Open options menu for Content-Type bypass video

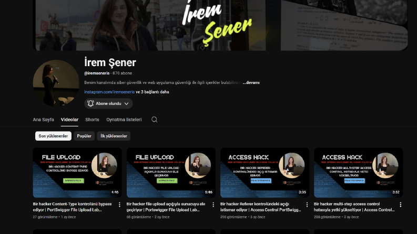pos(119,205)
